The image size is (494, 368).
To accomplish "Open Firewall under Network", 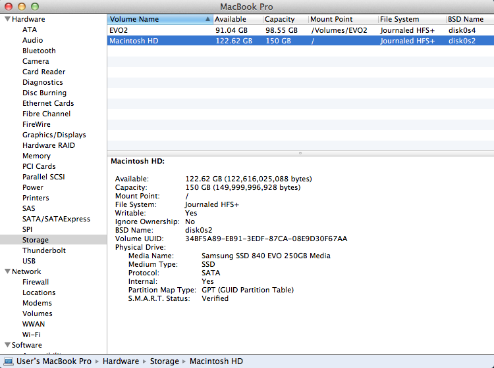I will (x=36, y=282).
